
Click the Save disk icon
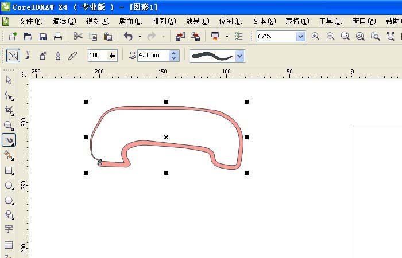pyautogui.click(x=43, y=36)
